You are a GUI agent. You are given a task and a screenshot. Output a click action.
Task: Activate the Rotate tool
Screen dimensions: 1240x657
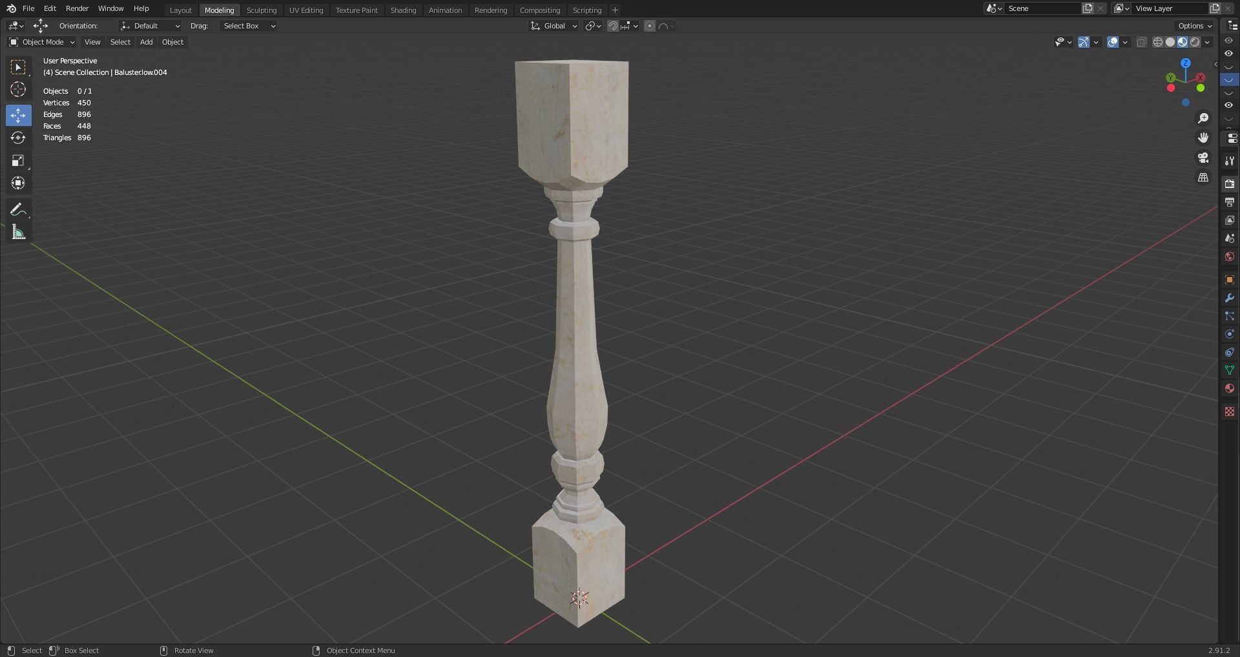coord(18,138)
